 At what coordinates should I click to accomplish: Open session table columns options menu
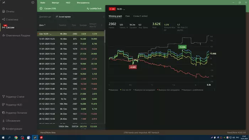[102, 25]
